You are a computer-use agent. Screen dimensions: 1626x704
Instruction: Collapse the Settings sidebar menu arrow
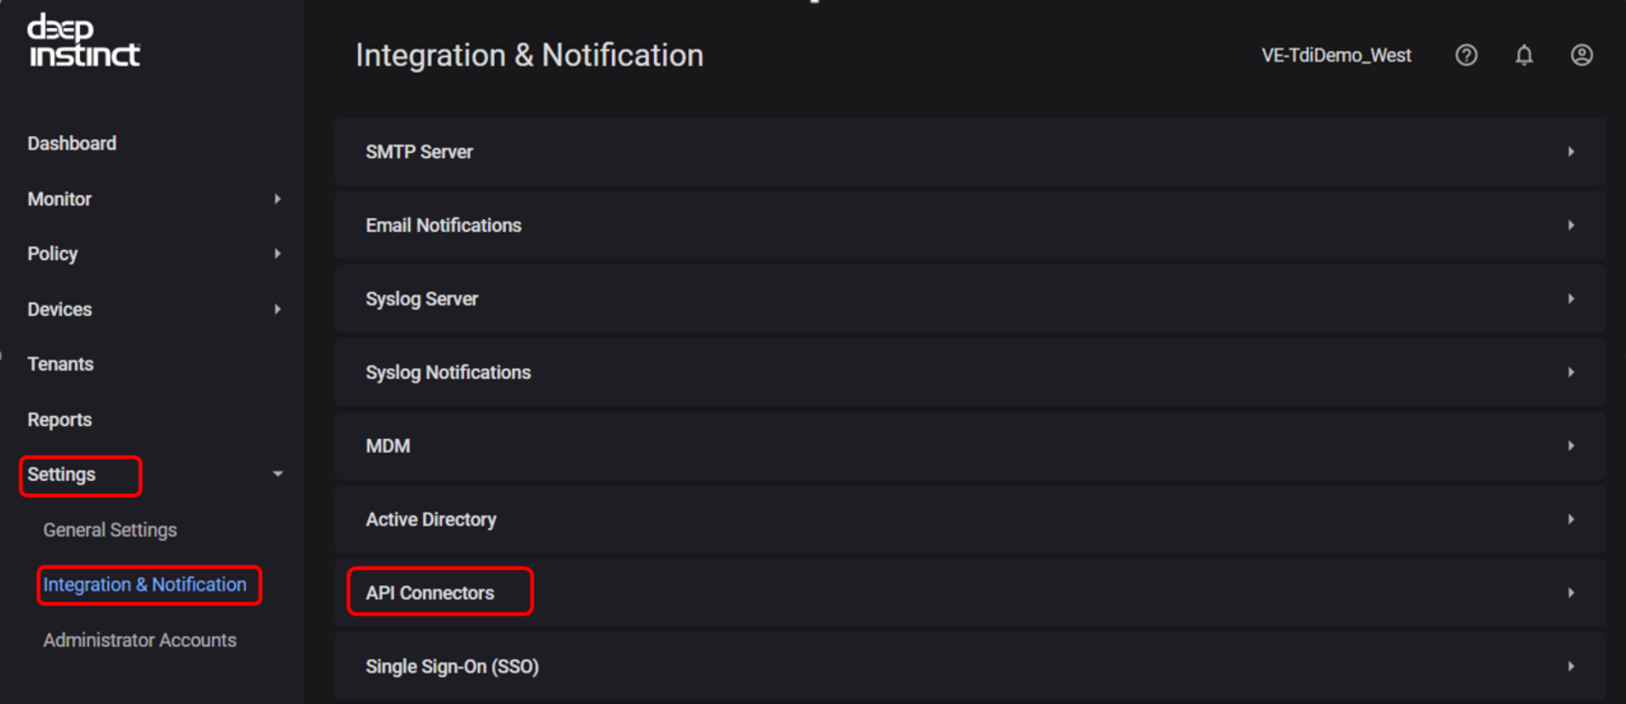coord(277,474)
